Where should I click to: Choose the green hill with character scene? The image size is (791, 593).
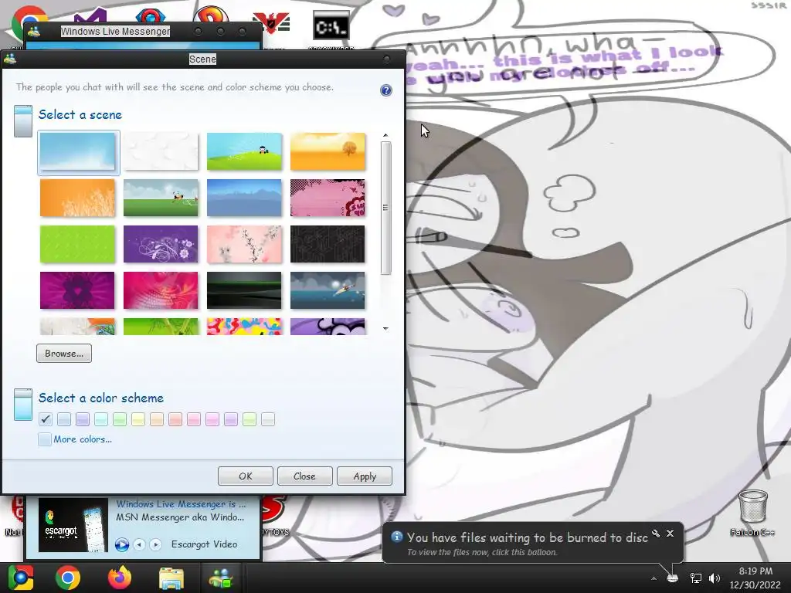click(x=244, y=151)
